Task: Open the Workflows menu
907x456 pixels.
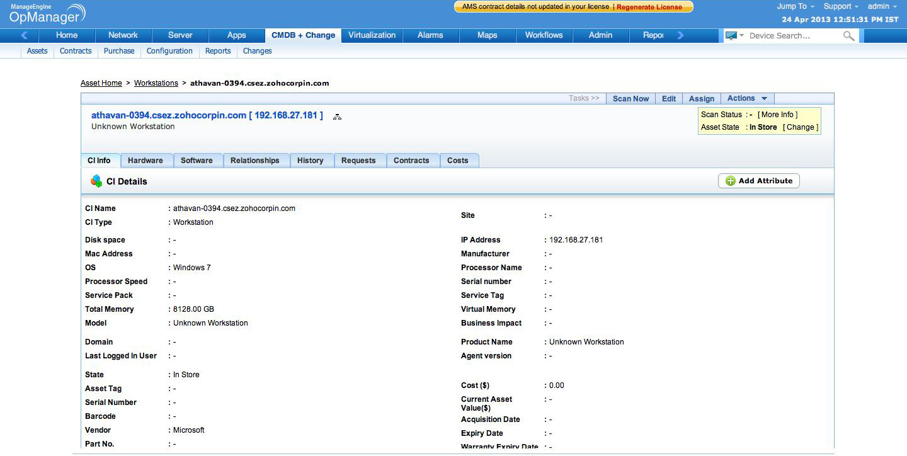Action: pos(544,35)
